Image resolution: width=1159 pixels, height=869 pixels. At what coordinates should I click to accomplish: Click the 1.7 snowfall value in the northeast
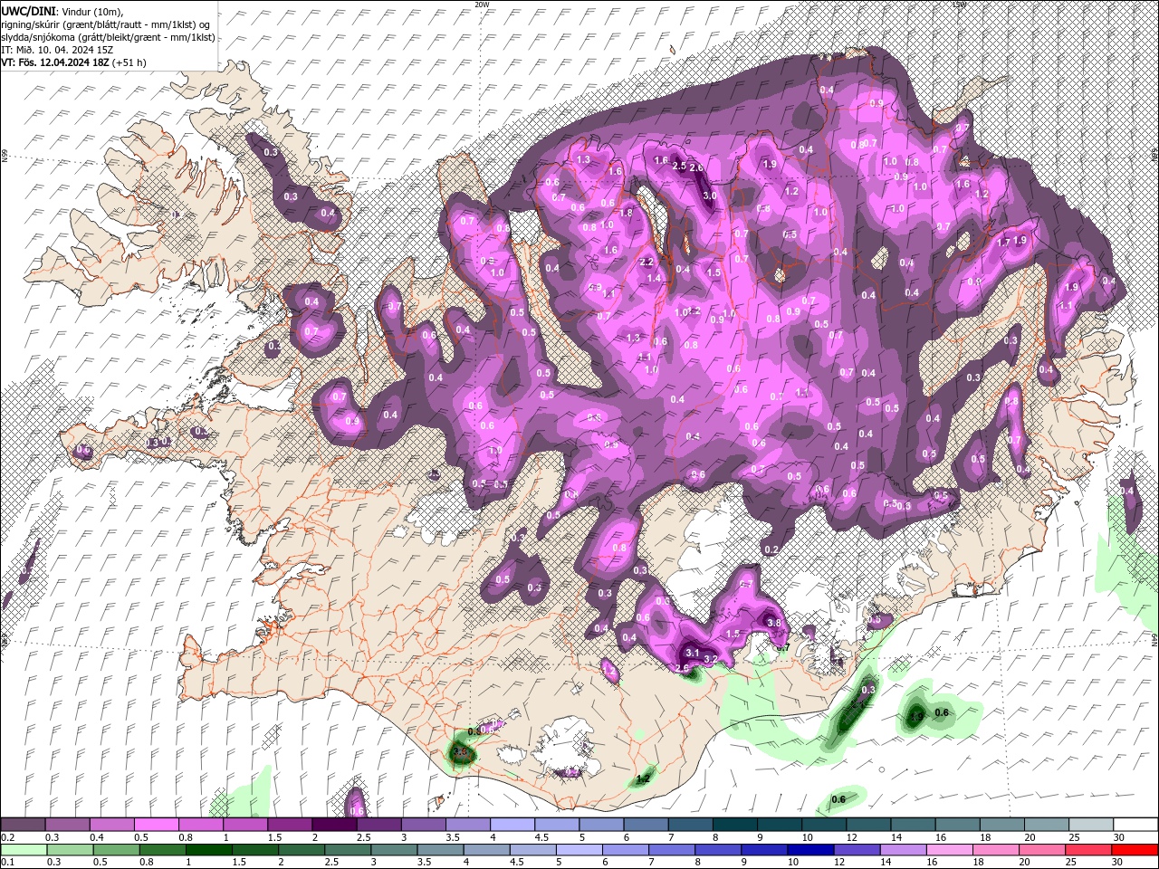tap(1003, 243)
